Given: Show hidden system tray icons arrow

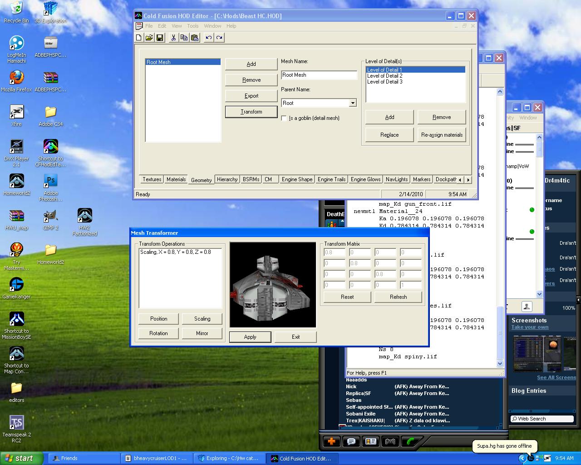Looking at the screenshot, I should point(522,458).
